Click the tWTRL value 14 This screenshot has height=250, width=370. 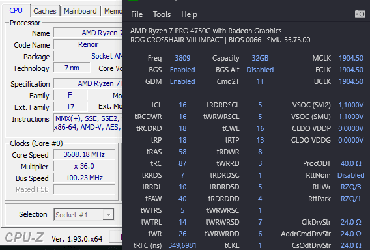tap(182, 222)
